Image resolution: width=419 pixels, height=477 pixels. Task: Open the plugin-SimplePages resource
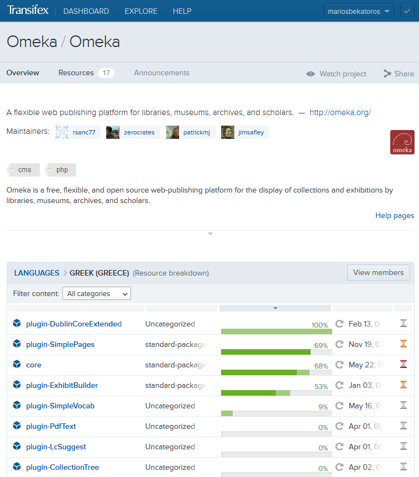(x=60, y=344)
